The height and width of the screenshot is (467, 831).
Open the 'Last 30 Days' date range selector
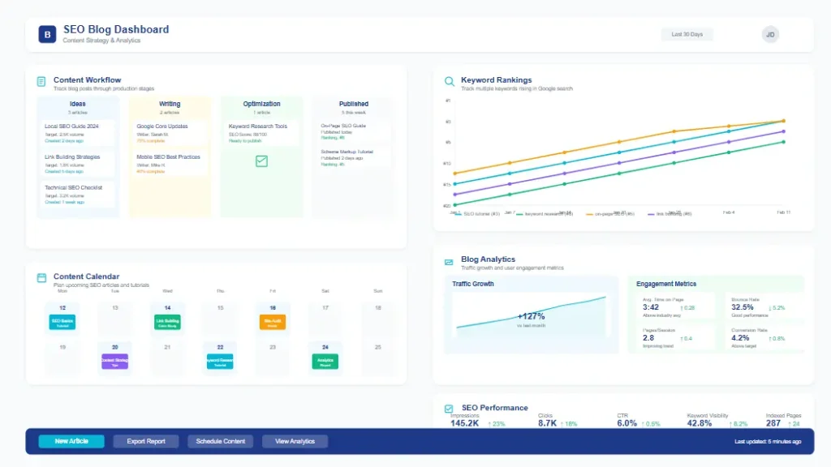(687, 34)
